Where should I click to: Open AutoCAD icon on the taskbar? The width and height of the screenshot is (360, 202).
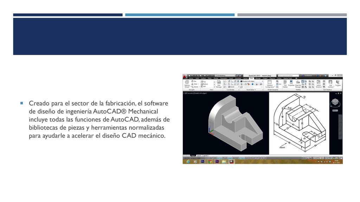point(232,161)
